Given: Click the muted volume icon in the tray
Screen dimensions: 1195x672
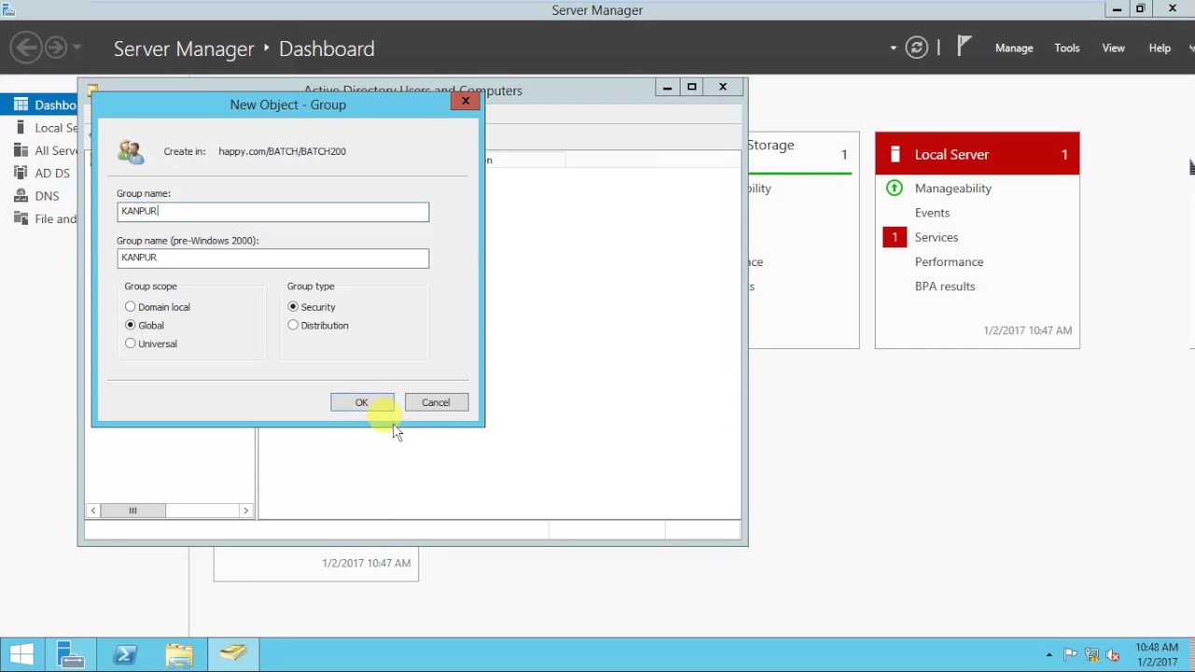Looking at the screenshot, I should coord(1112,655).
